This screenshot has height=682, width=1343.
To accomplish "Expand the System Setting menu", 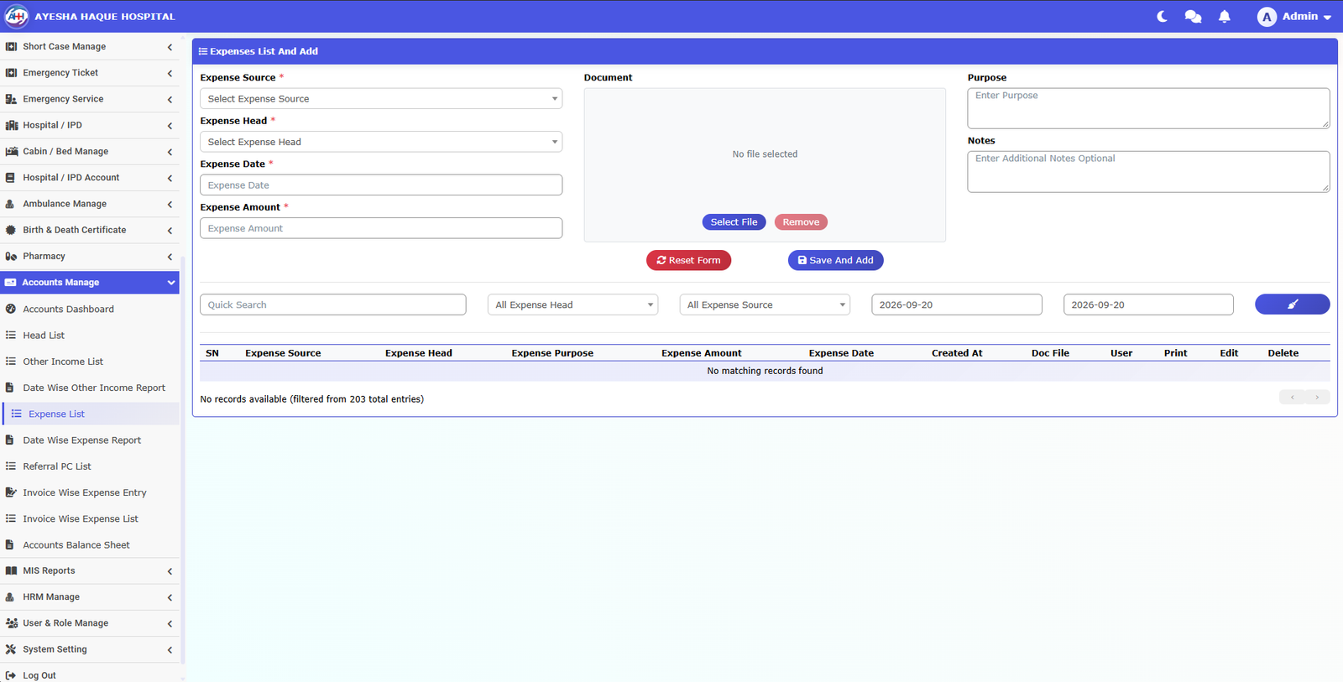I will point(90,649).
